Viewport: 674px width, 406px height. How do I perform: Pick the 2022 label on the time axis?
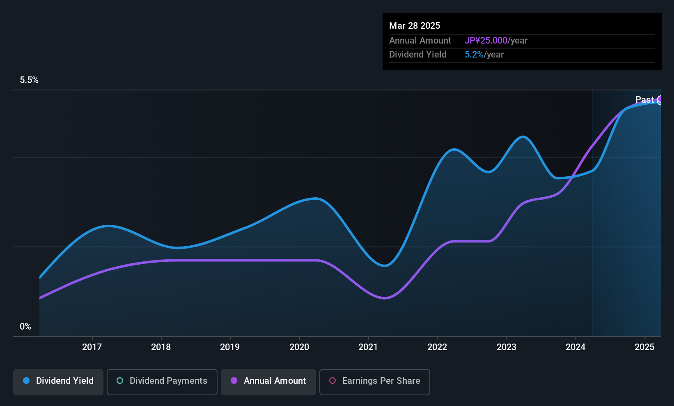(437, 347)
